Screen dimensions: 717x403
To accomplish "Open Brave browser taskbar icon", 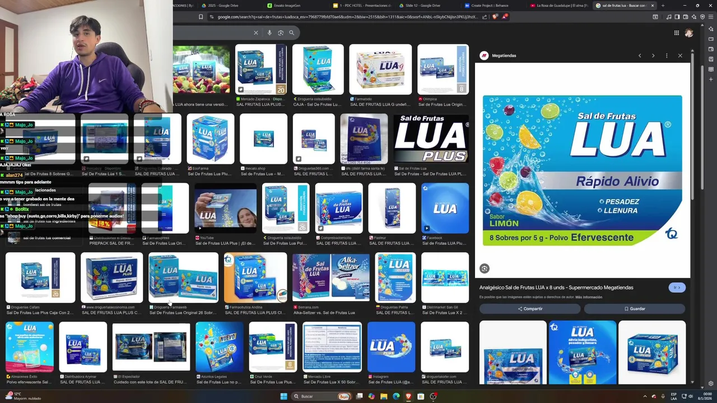I will 408,396.
